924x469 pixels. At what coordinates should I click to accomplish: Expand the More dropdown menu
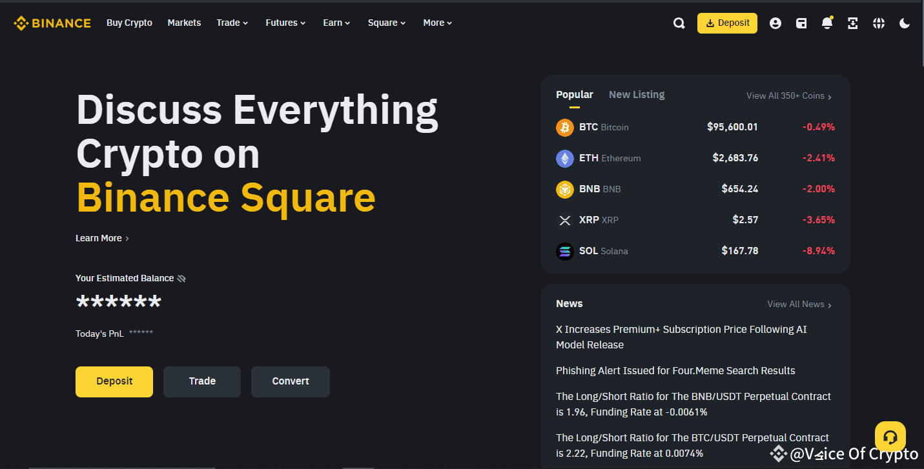pyautogui.click(x=438, y=23)
